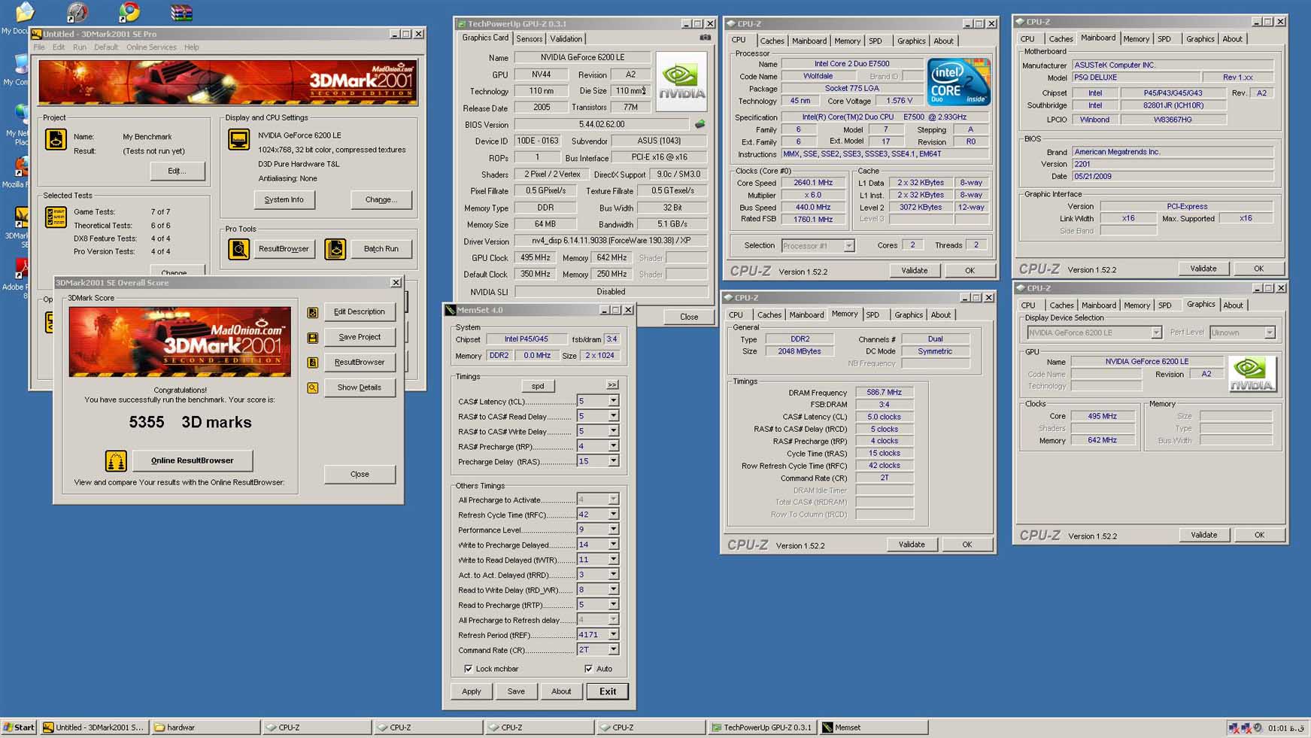Open the hardwar folder taskbar item
1311x738 pixels.
[205, 727]
